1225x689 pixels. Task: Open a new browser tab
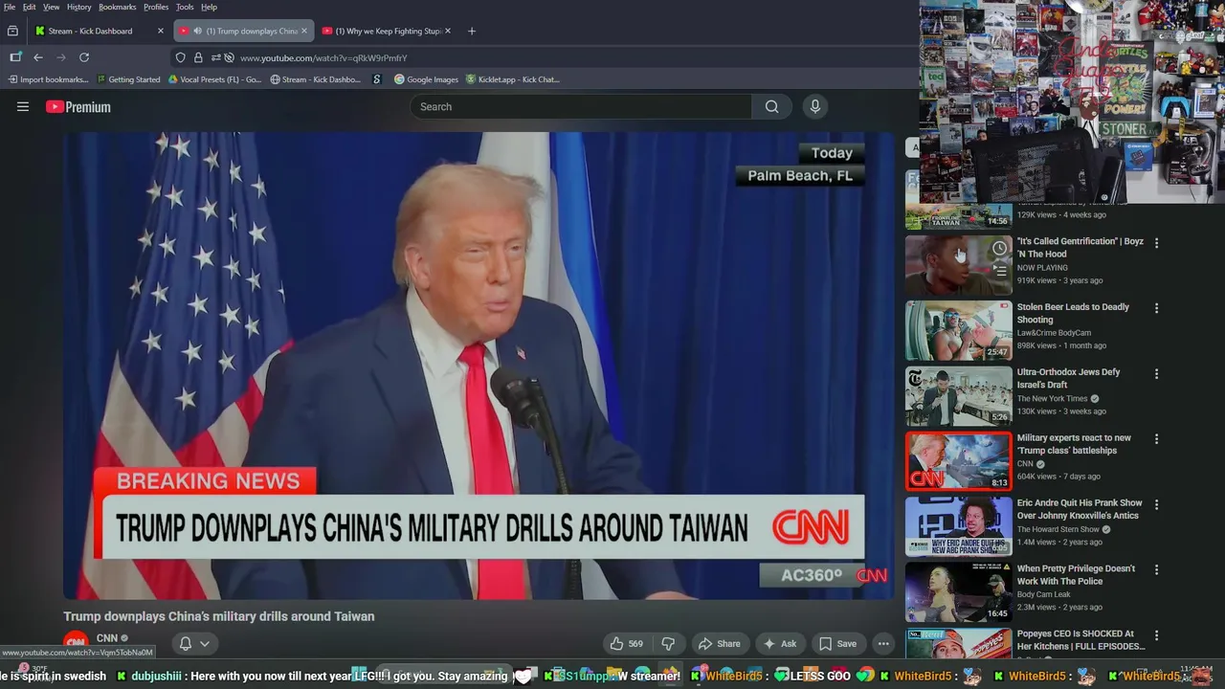point(471,31)
